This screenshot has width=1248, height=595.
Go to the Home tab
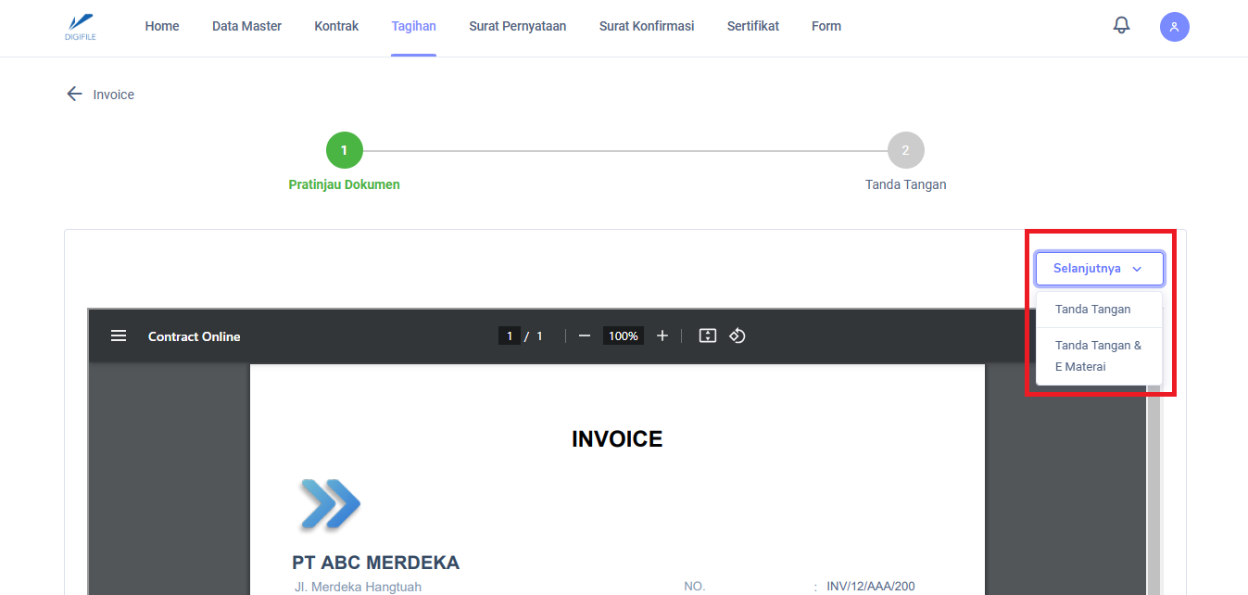162,26
